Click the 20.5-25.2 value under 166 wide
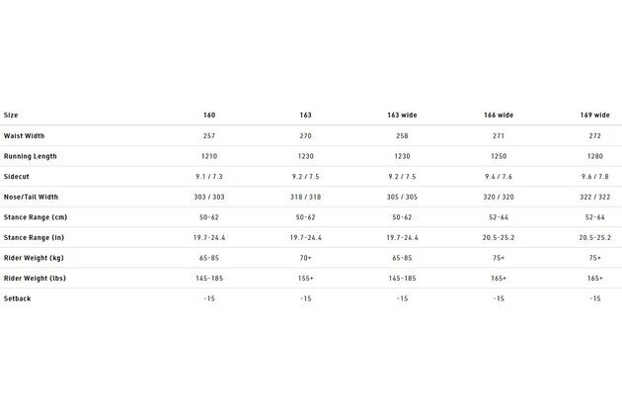The image size is (622, 415). (499, 238)
